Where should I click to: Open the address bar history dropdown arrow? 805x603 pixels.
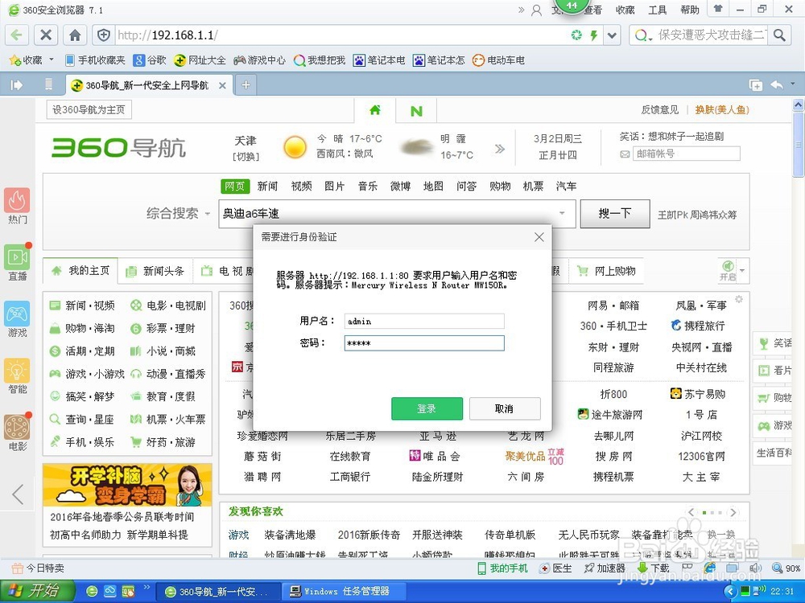pyautogui.click(x=612, y=35)
